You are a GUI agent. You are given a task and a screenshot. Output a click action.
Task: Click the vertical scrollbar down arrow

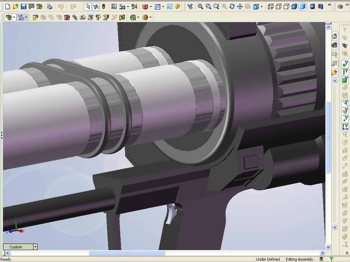[x=328, y=247]
